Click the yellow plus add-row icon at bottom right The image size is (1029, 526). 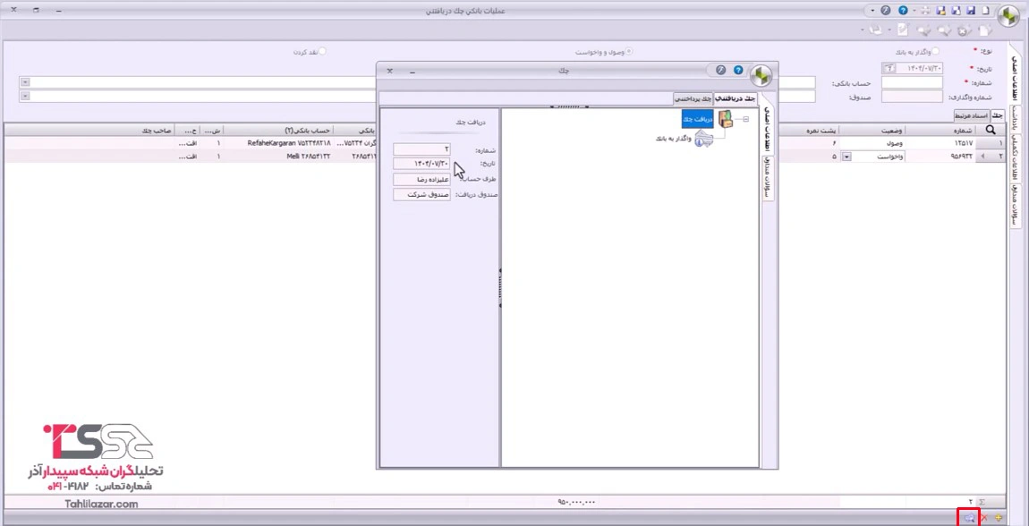point(999,518)
